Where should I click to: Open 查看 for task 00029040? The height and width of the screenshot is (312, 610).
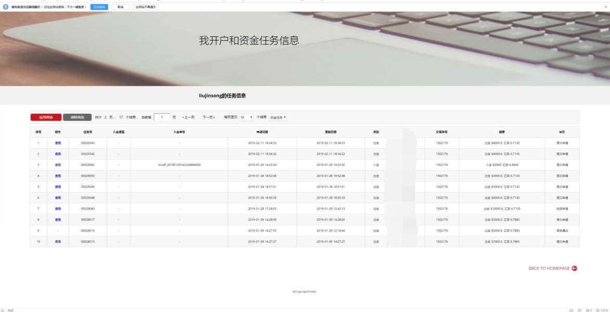tap(58, 209)
